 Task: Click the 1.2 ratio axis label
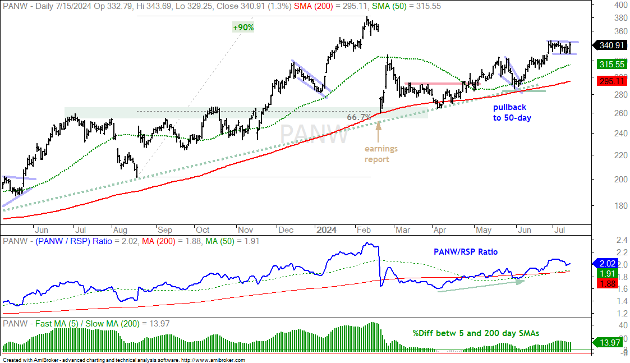pos(622,313)
